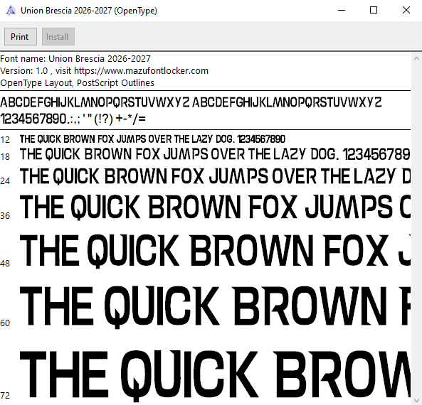Click the 12-point quick brown fox sentence
The height and width of the screenshot is (405, 422).
point(152,139)
